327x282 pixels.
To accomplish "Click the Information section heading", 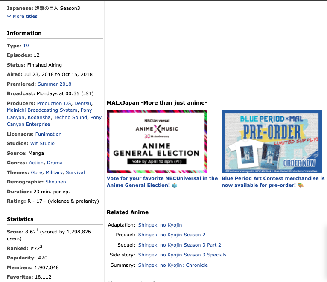I will [x=24, y=33].
